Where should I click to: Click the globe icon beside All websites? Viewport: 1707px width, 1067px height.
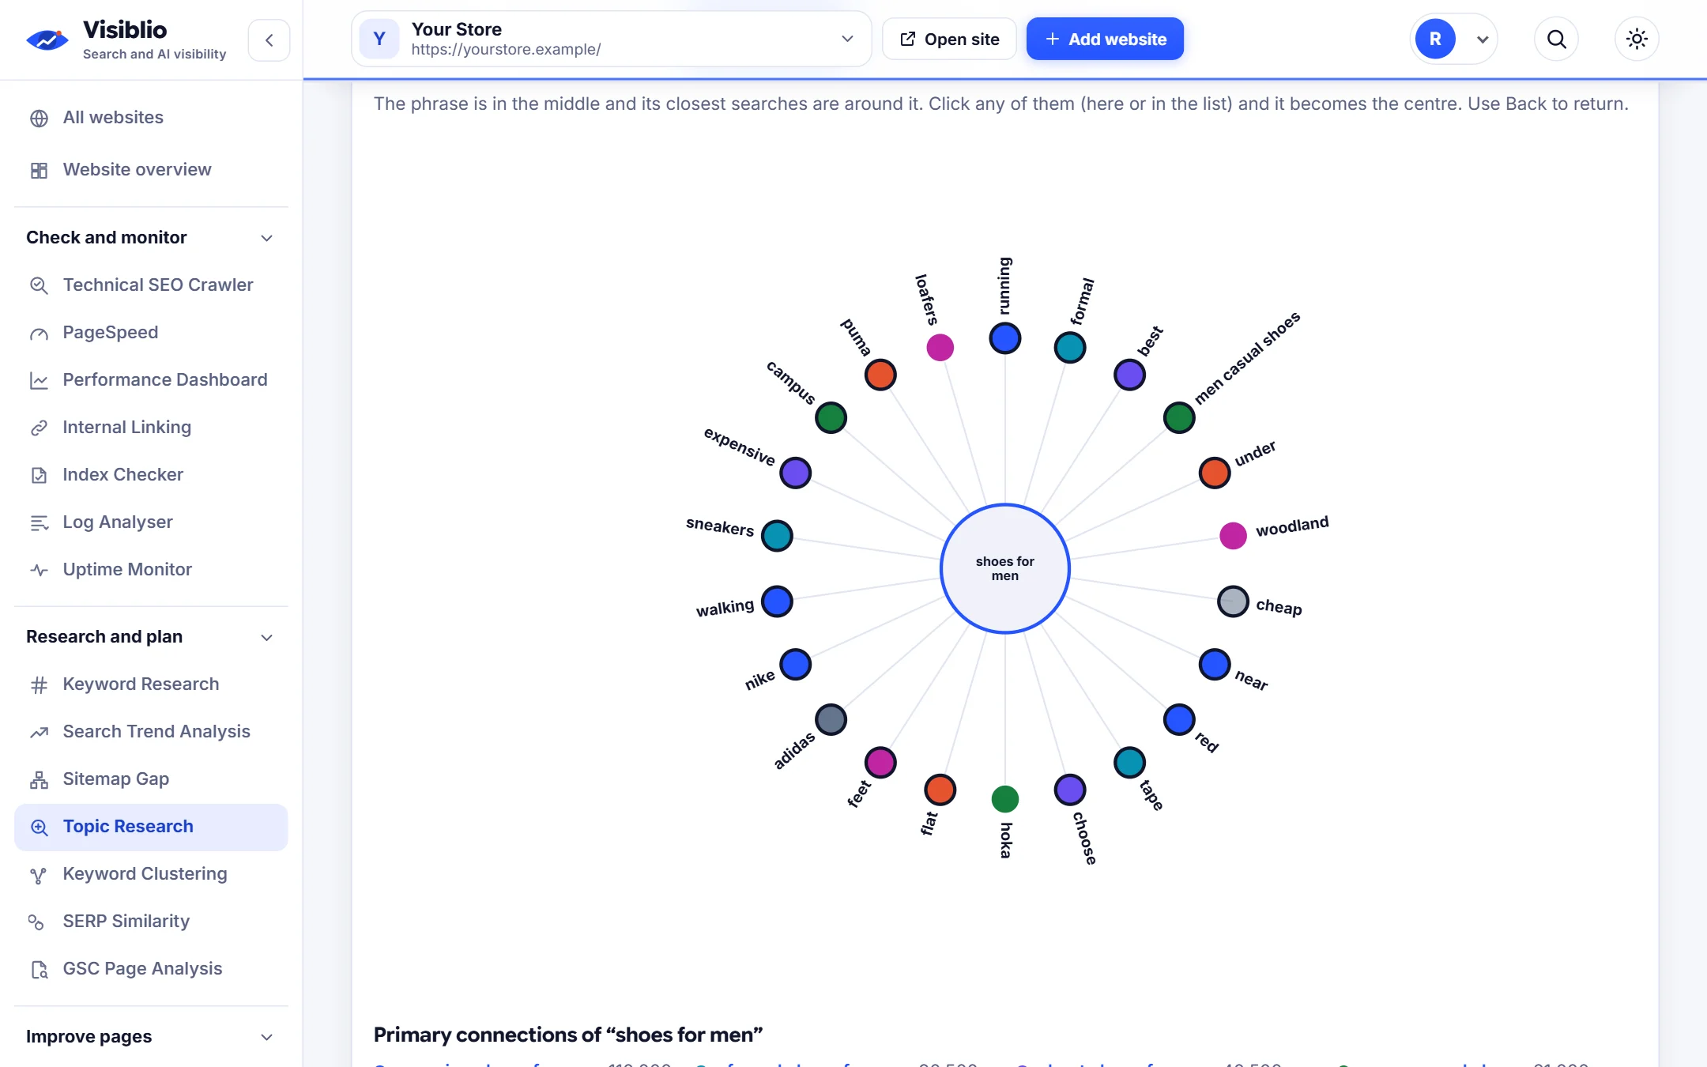pyautogui.click(x=39, y=118)
